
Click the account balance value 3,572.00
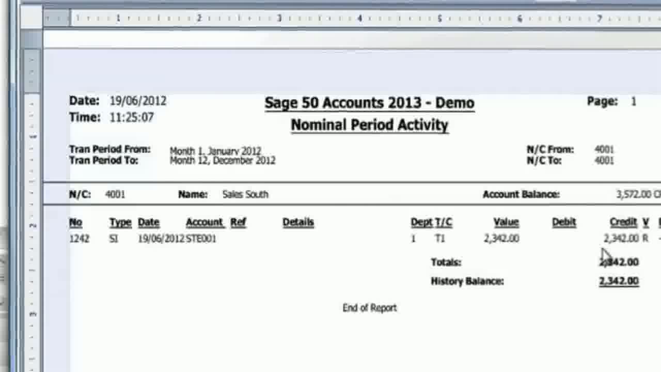(x=634, y=194)
